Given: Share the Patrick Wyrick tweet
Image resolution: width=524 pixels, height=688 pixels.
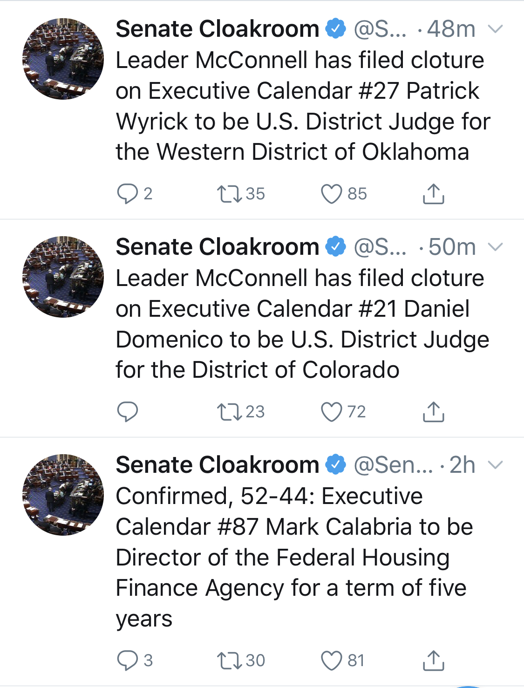Looking at the screenshot, I should pos(433,194).
